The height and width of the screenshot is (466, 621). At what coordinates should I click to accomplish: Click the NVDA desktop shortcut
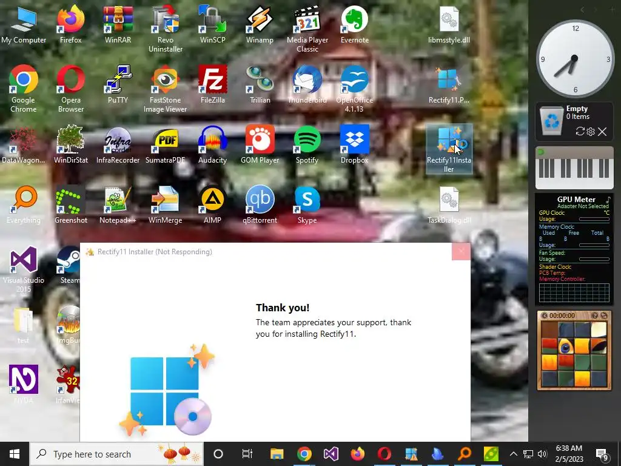click(x=24, y=384)
